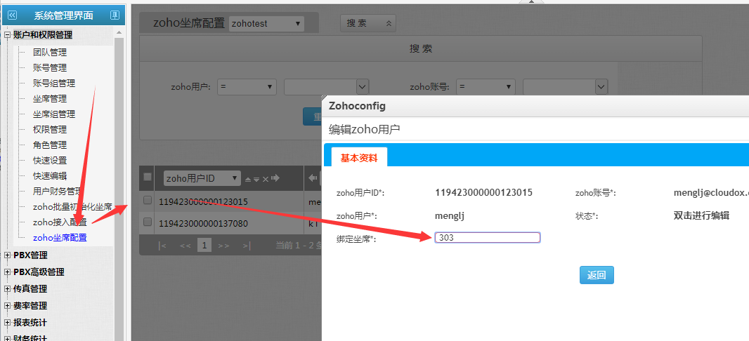This screenshot has width=749, height=341.
Task: Click the pin icon in sidebar header
Action: coord(115,15)
